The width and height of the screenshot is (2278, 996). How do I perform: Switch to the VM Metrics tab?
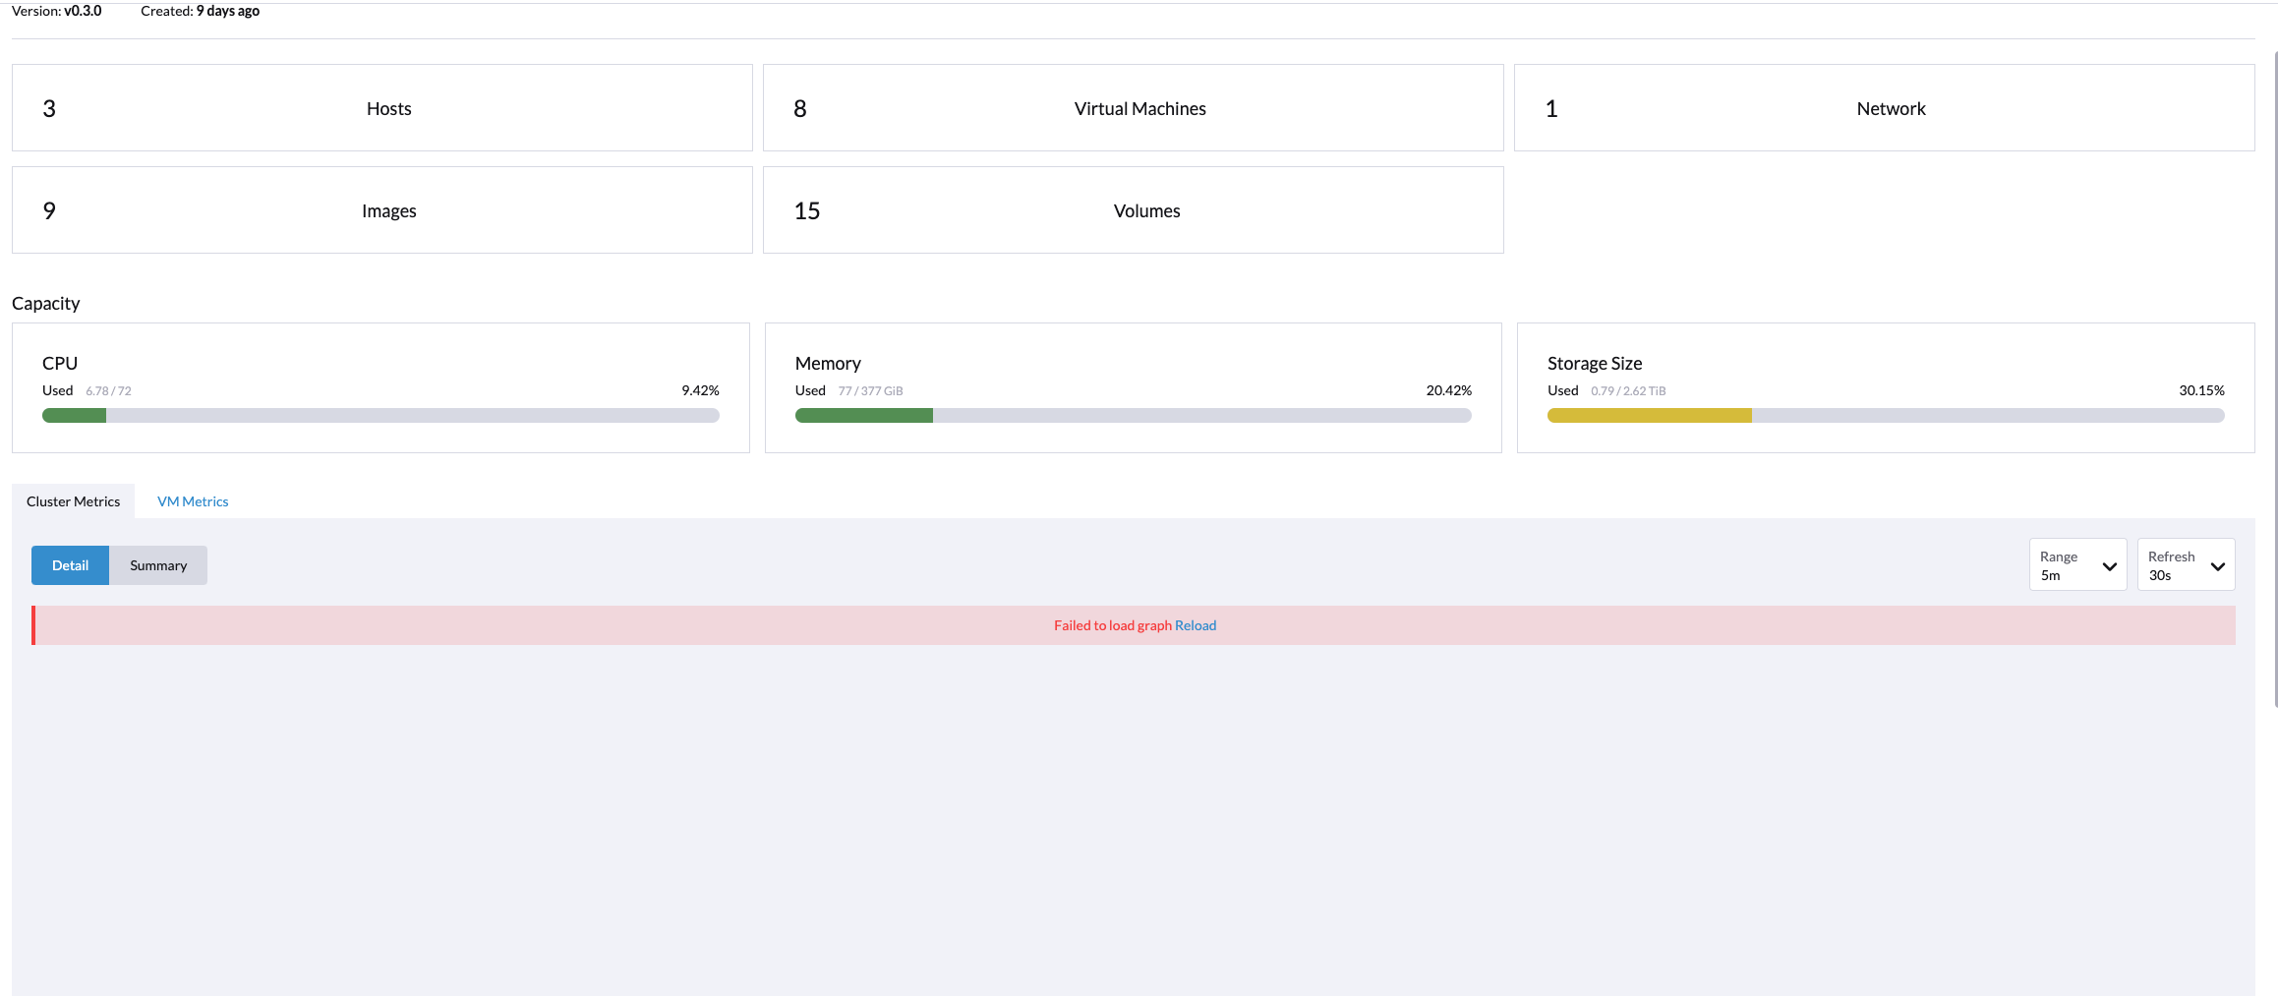193,501
